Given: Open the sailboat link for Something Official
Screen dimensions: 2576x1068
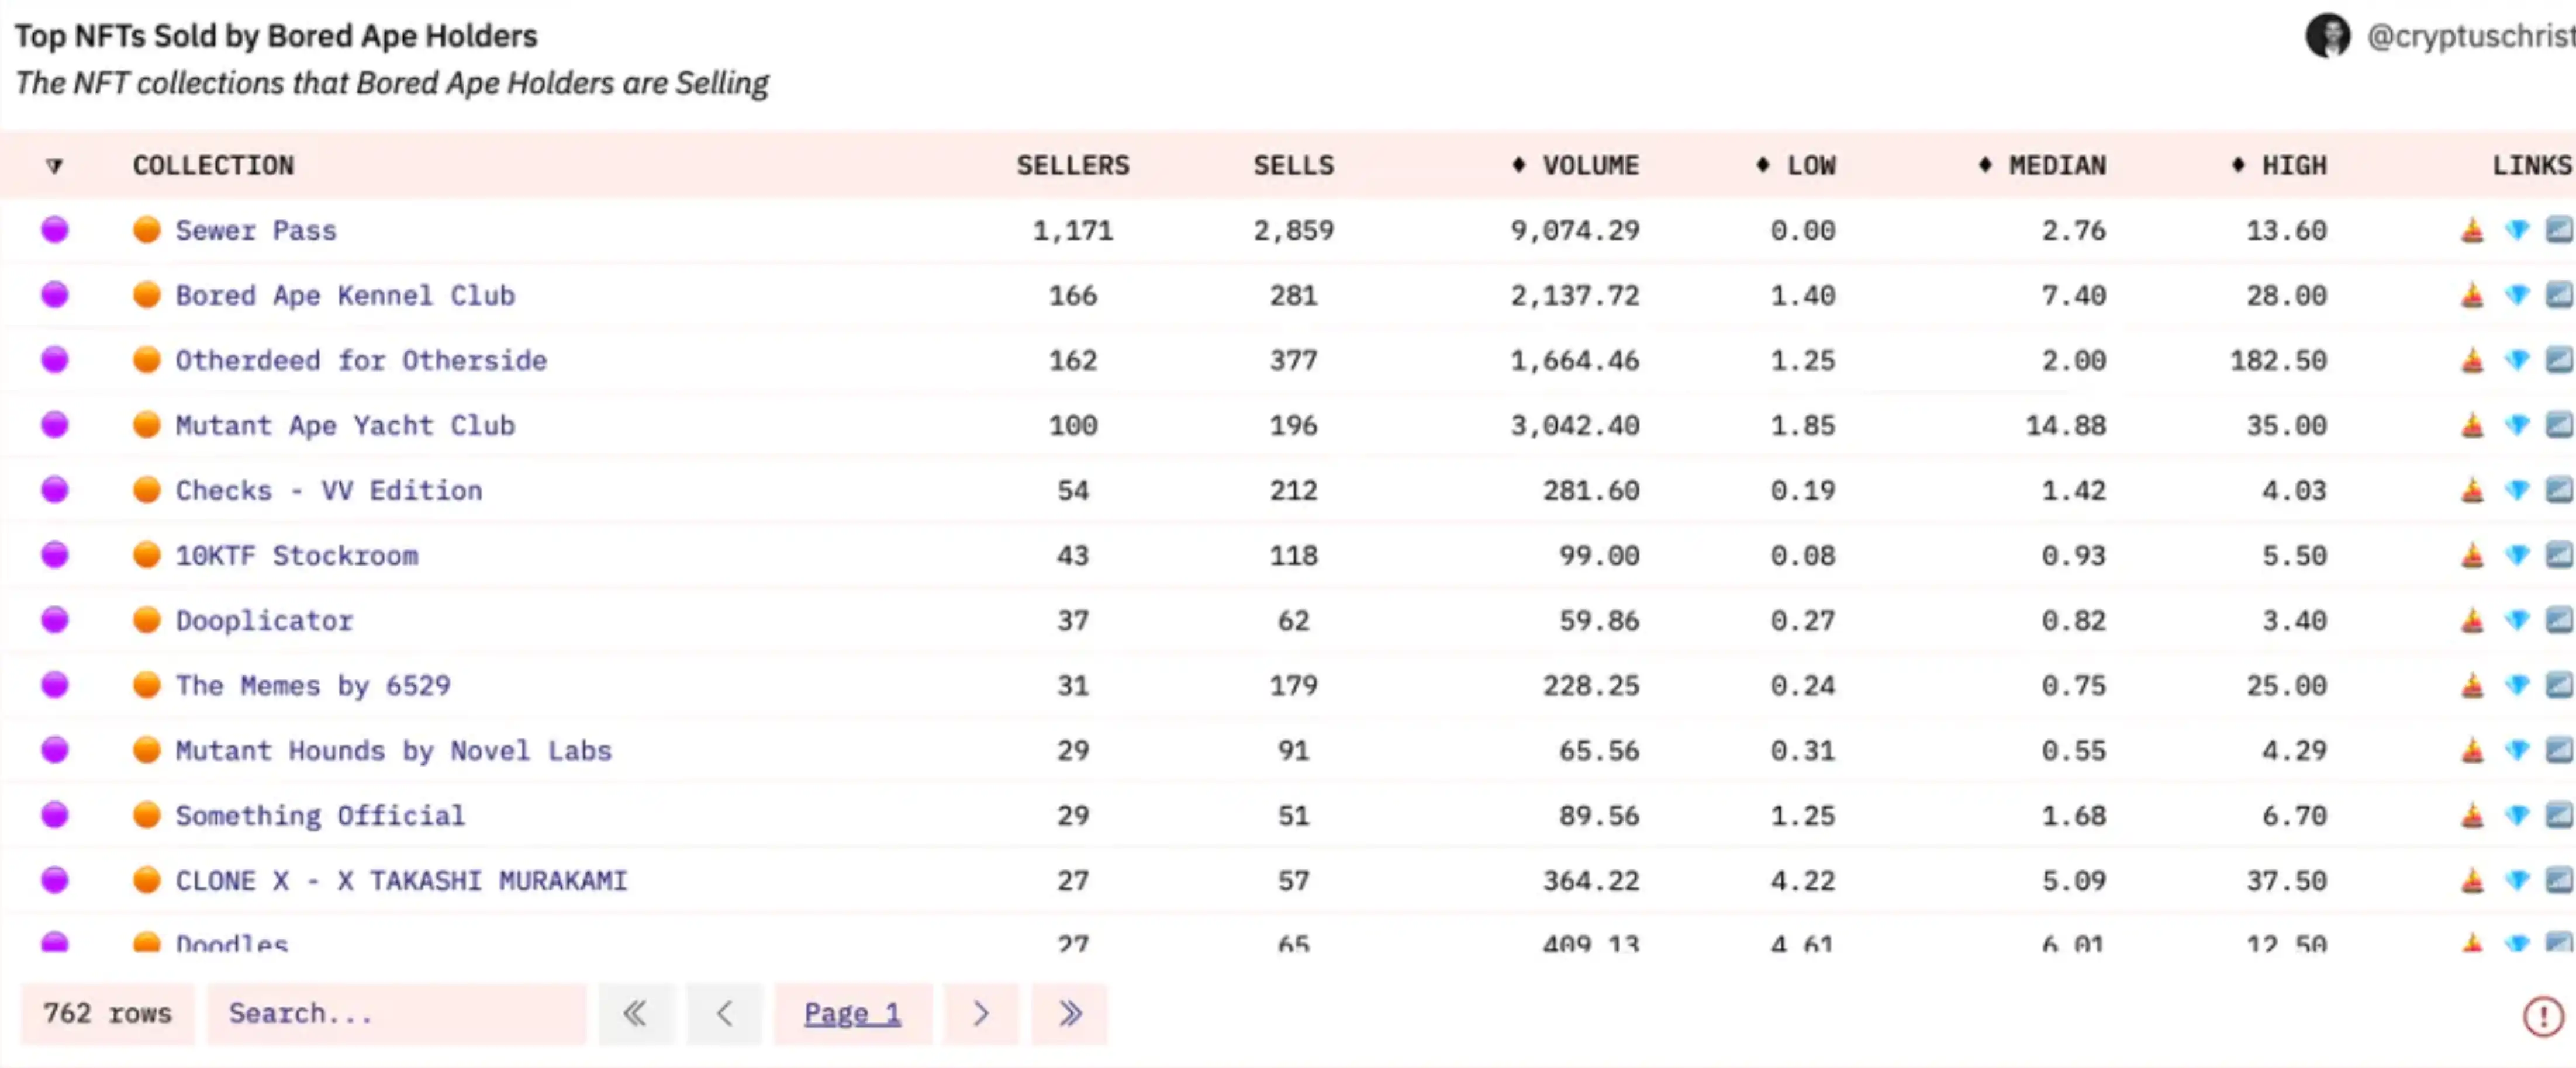Looking at the screenshot, I should tap(2472, 815).
